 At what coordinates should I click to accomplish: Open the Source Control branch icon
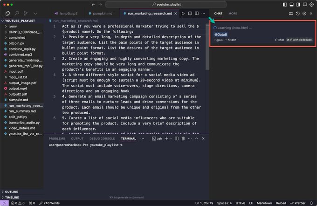coord(26,14)
